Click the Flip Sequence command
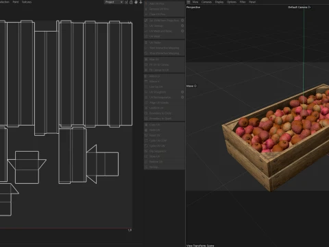Image resolution: width=329 pixels, height=247 pixels. pos(164,151)
